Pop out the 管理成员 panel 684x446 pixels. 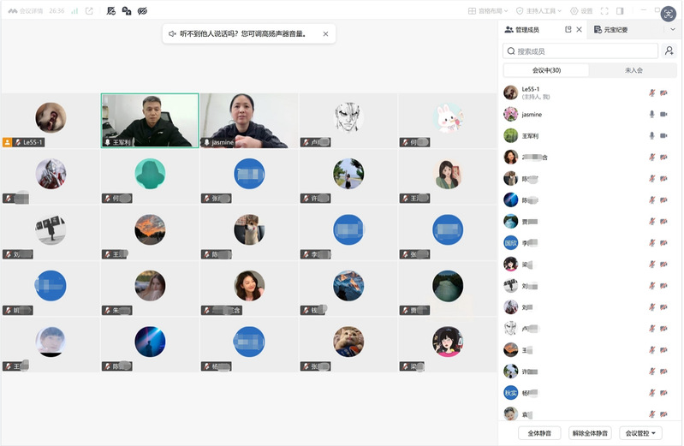click(x=568, y=29)
